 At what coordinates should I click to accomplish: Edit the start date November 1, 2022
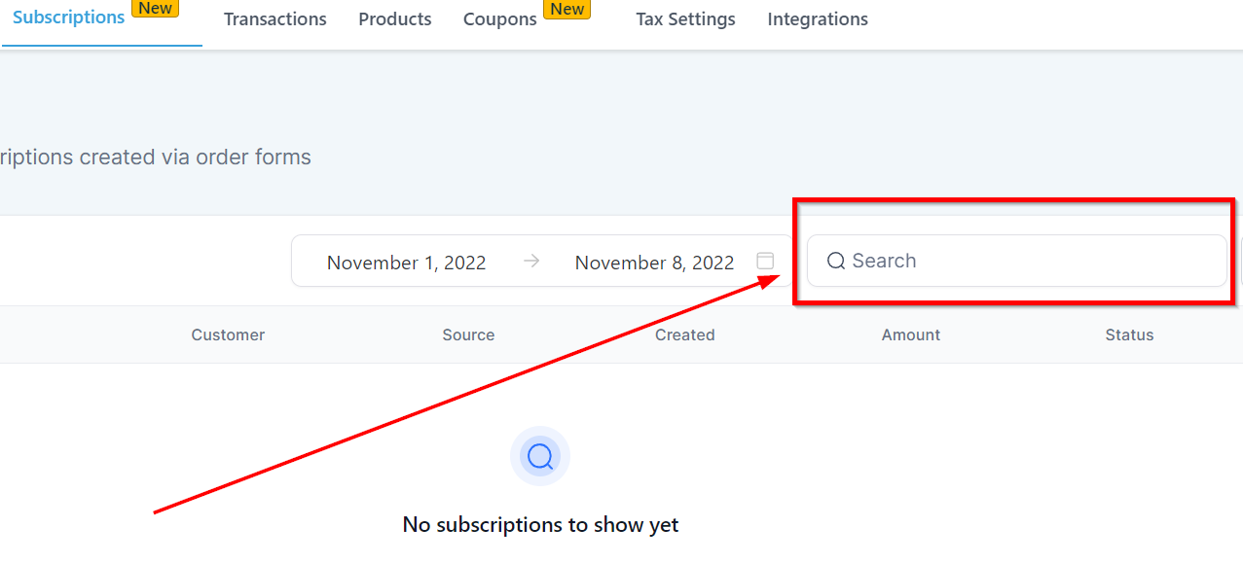tap(406, 263)
